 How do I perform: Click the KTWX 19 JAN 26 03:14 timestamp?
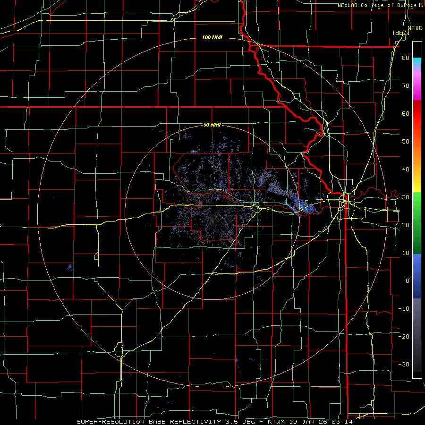click(310, 422)
